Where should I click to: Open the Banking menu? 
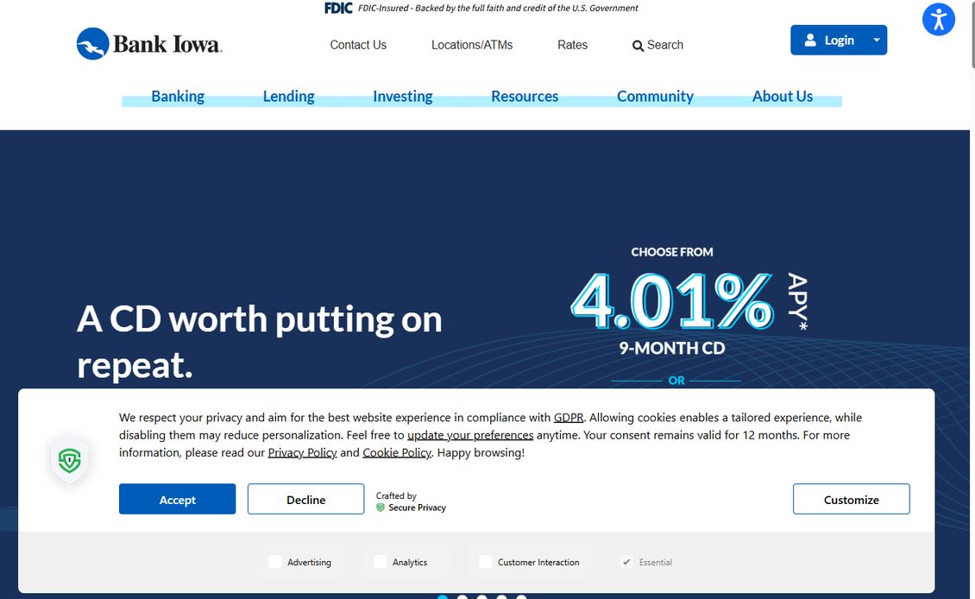click(178, 97)
